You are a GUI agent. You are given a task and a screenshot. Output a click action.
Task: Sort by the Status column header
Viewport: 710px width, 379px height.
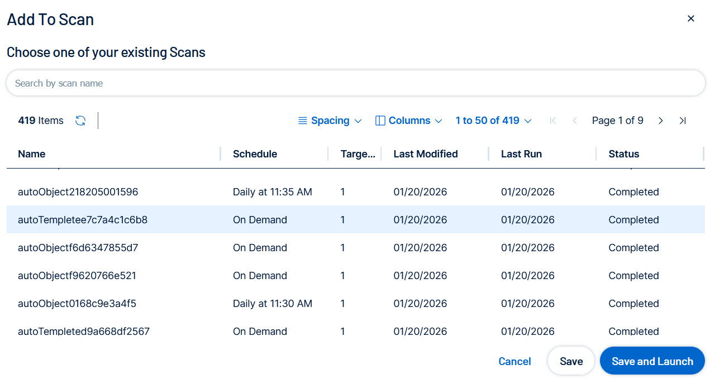click(x=624, y=154)
